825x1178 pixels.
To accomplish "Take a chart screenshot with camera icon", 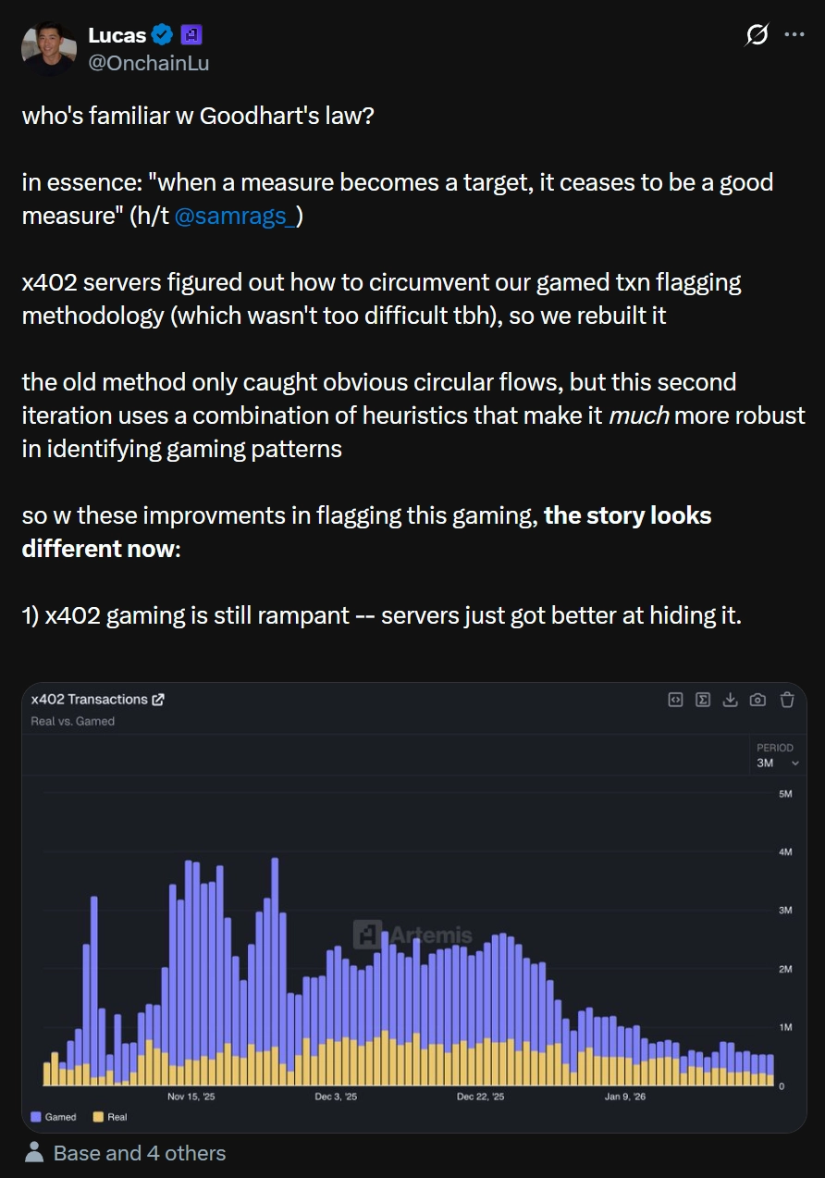I will point(757,700).
